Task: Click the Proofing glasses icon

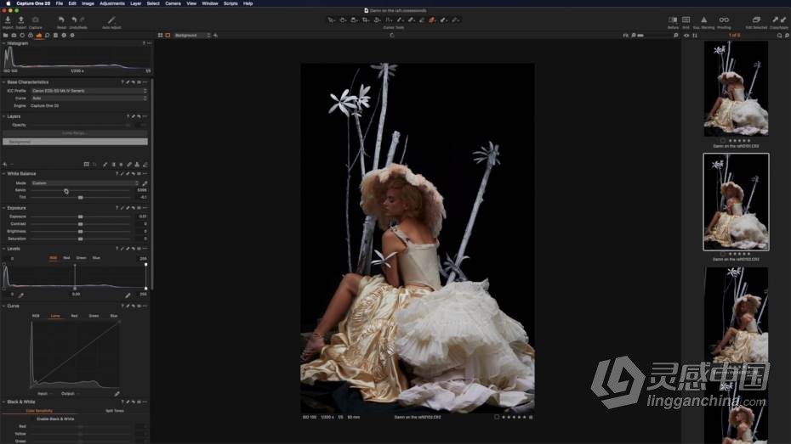Action: [x=724, y=20]
